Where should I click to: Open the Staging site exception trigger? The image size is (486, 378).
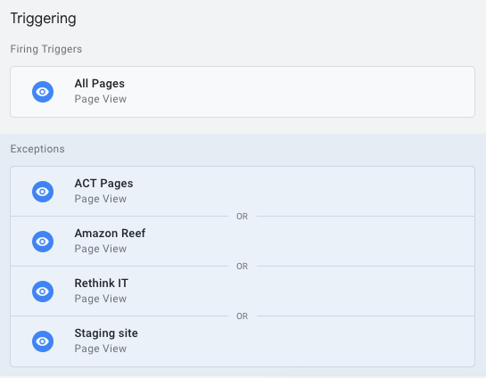coord(243,341)
